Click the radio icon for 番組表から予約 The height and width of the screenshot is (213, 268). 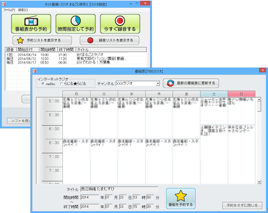pos(30,21)
